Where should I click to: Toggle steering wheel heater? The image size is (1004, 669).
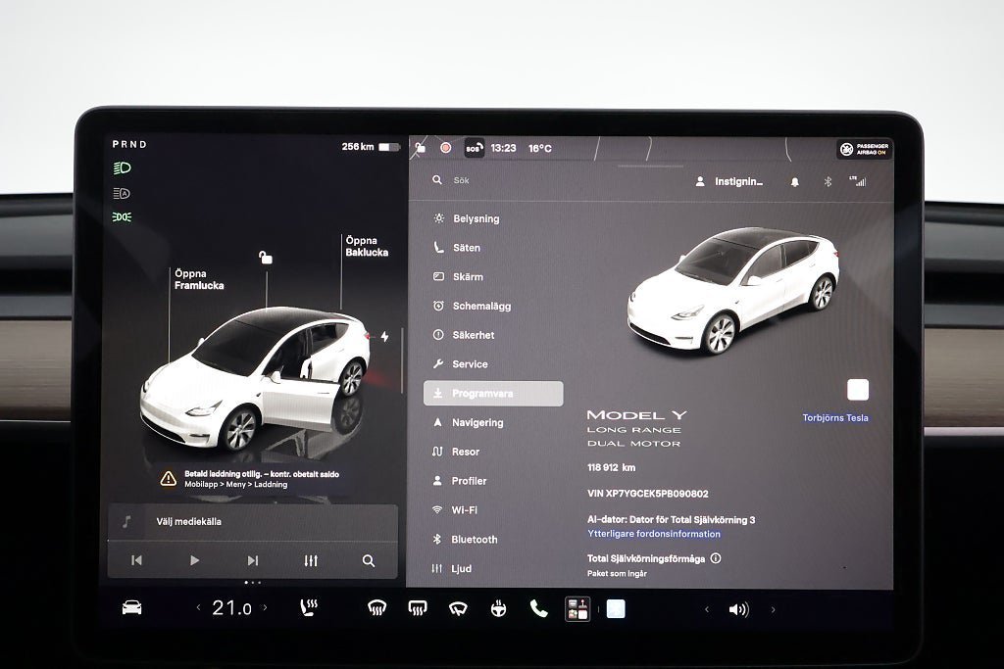click(x=498, y=609)
